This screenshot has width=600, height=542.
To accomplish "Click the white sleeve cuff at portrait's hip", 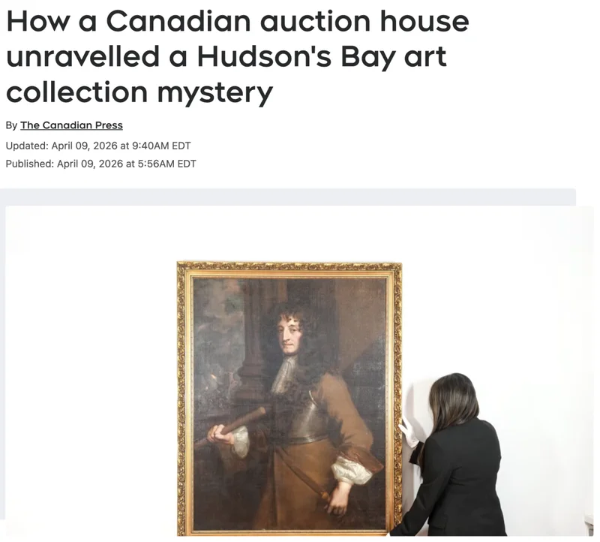I will 350,471.
